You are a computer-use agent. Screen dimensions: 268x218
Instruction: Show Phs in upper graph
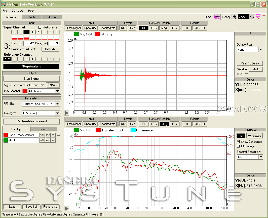tap(174, 28)
